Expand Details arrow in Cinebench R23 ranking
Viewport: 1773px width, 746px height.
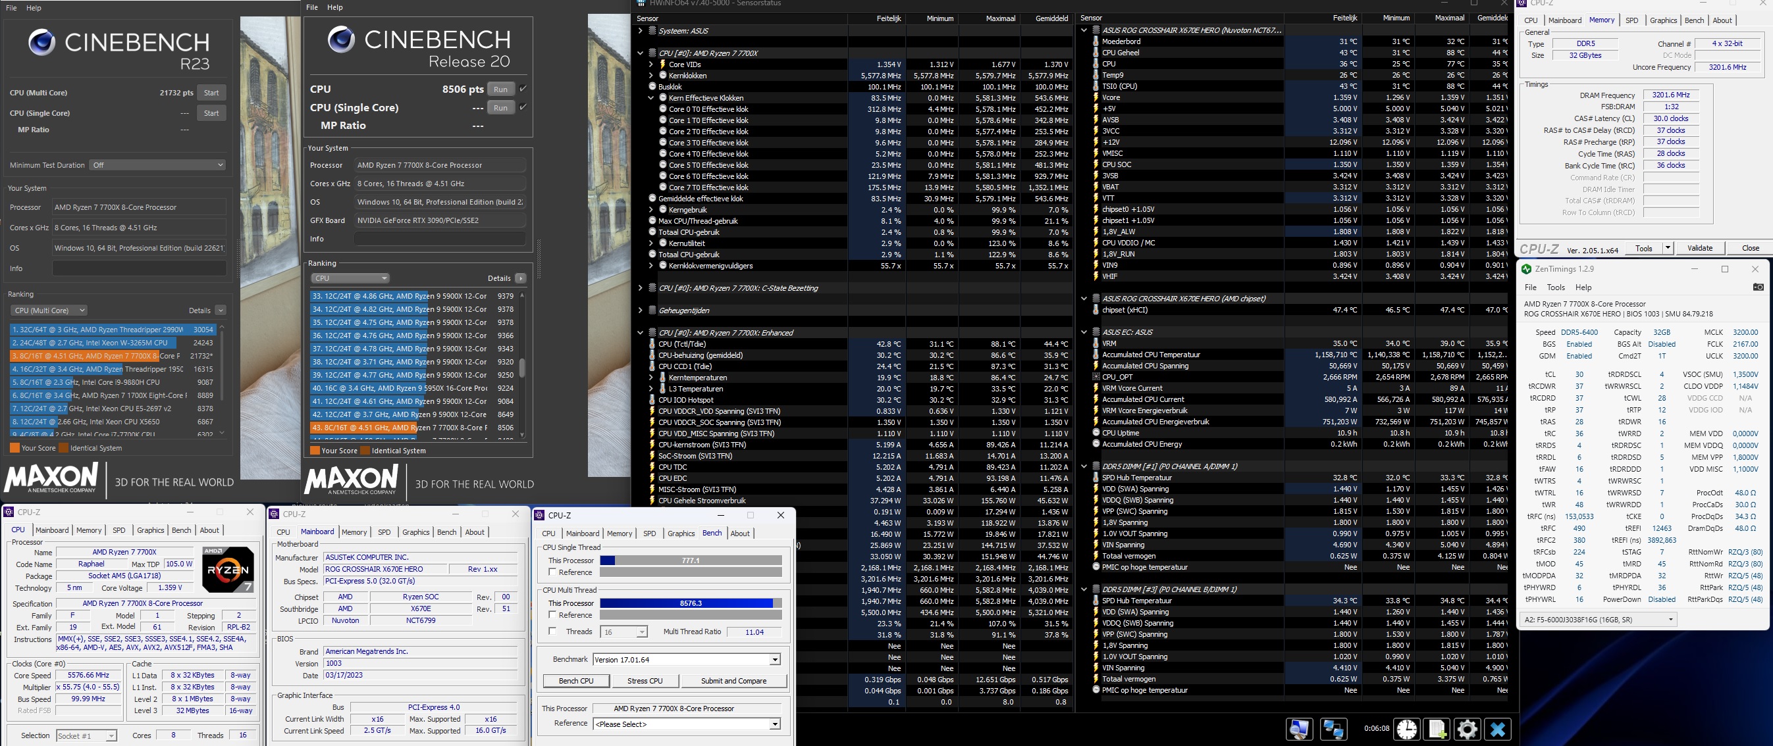(x=221, y=311)
